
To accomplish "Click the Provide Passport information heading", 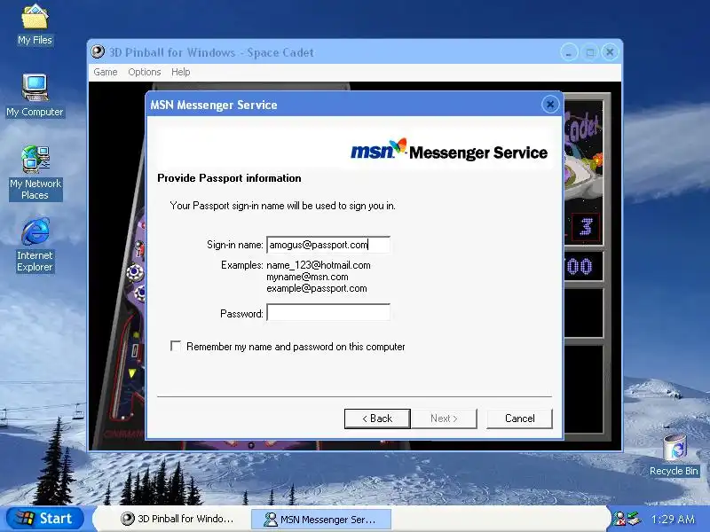I will point(229,178).
